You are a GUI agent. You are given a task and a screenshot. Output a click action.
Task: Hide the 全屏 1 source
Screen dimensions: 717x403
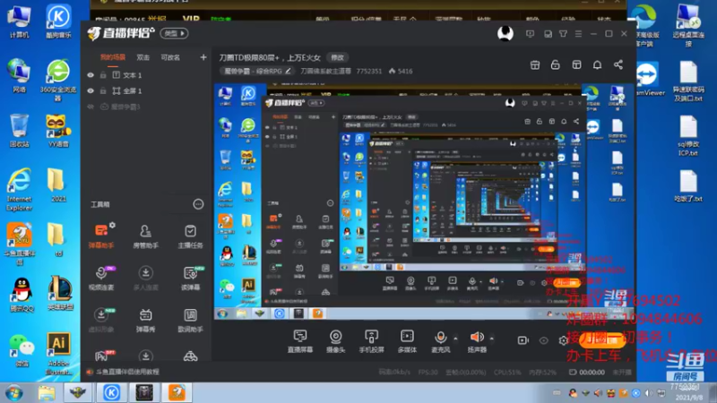[91, 91]
